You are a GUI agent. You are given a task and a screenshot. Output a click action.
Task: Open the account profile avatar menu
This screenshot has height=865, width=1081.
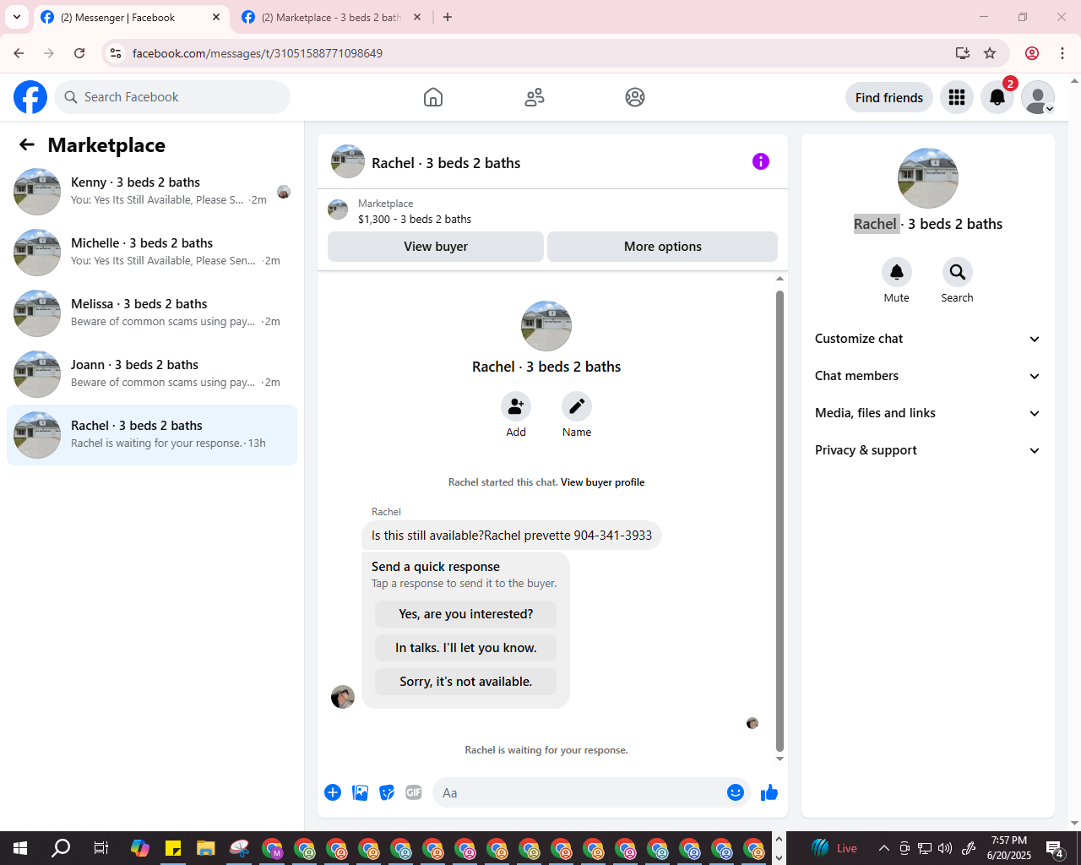coord(1038,97)
